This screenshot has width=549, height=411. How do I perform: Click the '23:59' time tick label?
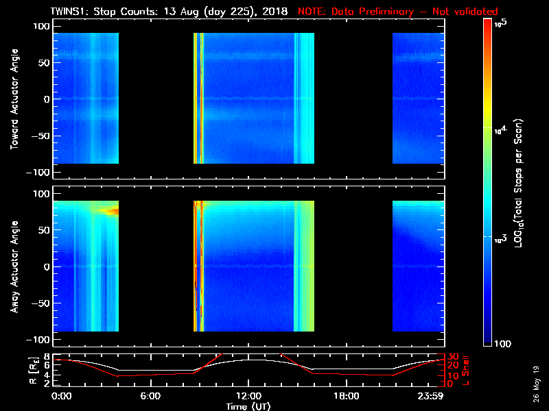tap(430, 396)
